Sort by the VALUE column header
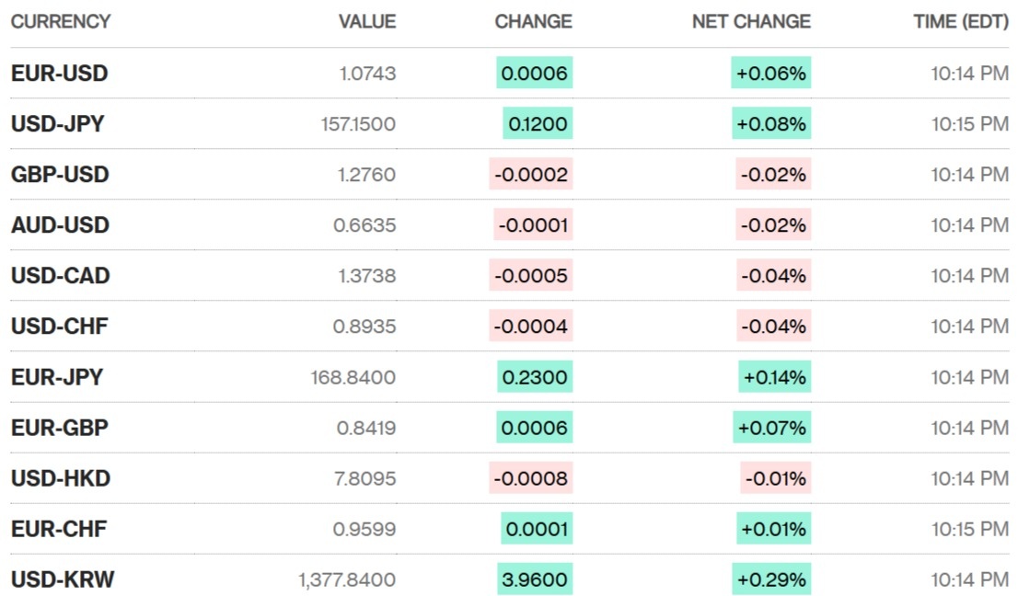Screen dimensions: 1018x596 (x=366, y=21)
